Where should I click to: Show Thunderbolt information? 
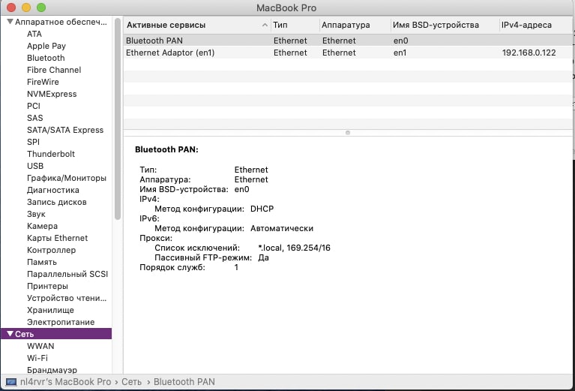click(x=51, y=154)
